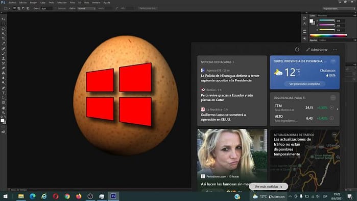Open the famosas sin maquillaje photo article
Viewport: 357px width, 201px height.
232,160
